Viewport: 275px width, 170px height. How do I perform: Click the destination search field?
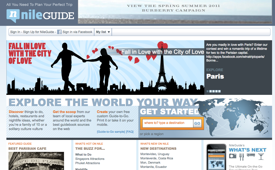pyautogui.click(x=168, y=123)
